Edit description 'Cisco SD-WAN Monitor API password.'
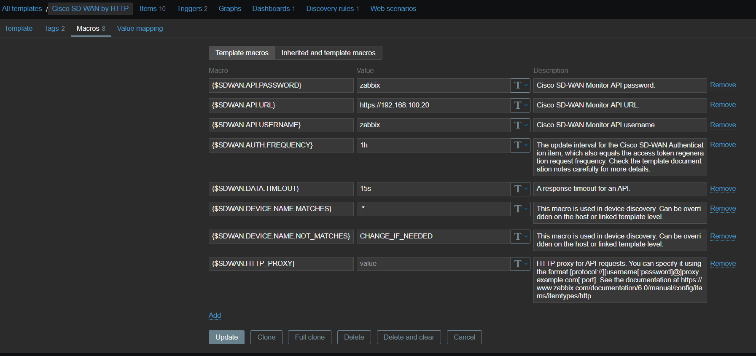This screenshot has height=356, width=756. tap(620, 86)
